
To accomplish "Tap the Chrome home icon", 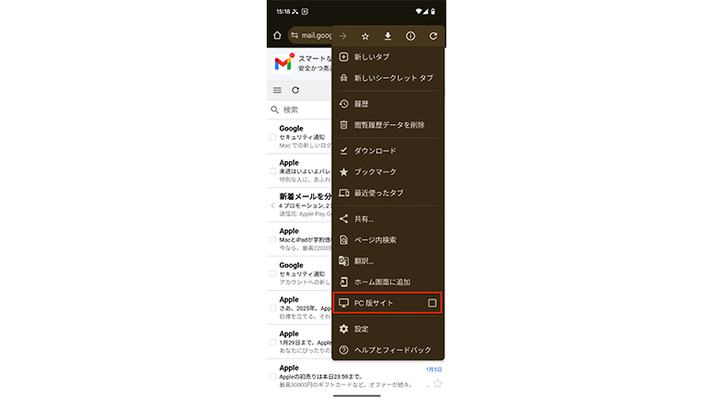I will pyautogui.click(x=277, y=36).
